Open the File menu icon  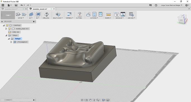click(x=9, y=5)
